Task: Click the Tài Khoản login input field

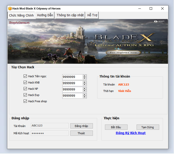Action: coord(50,126)
